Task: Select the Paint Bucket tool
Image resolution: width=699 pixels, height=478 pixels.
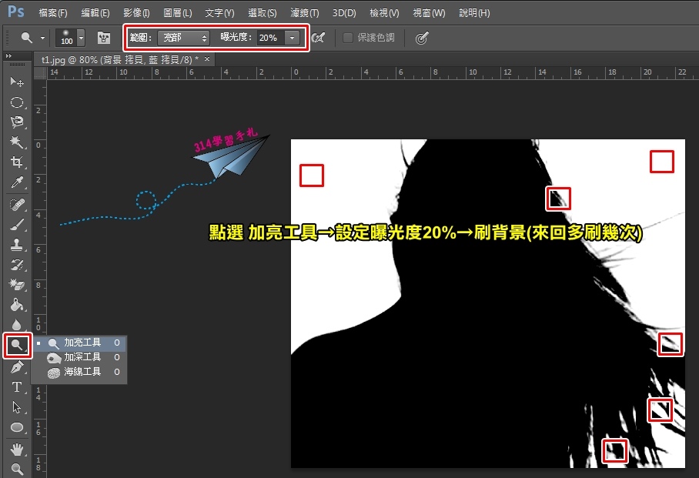Action: (x=17, y=305)
